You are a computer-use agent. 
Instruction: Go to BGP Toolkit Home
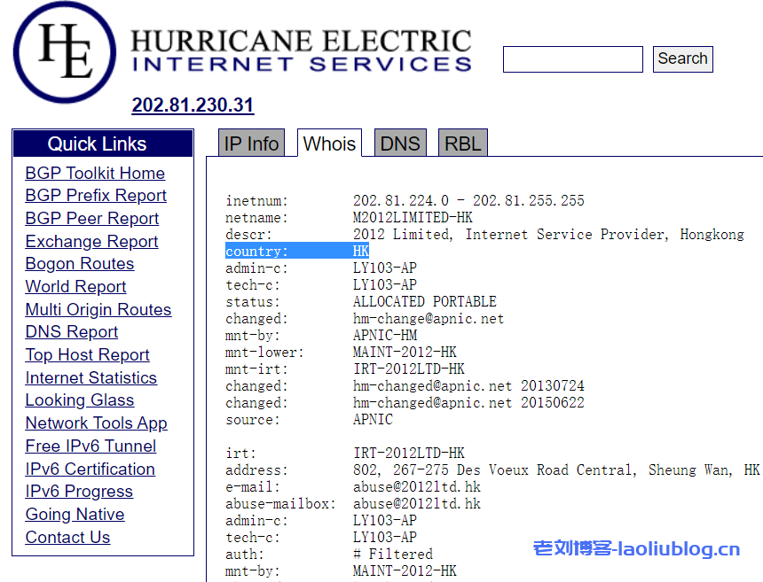click(x=95, y=173)
